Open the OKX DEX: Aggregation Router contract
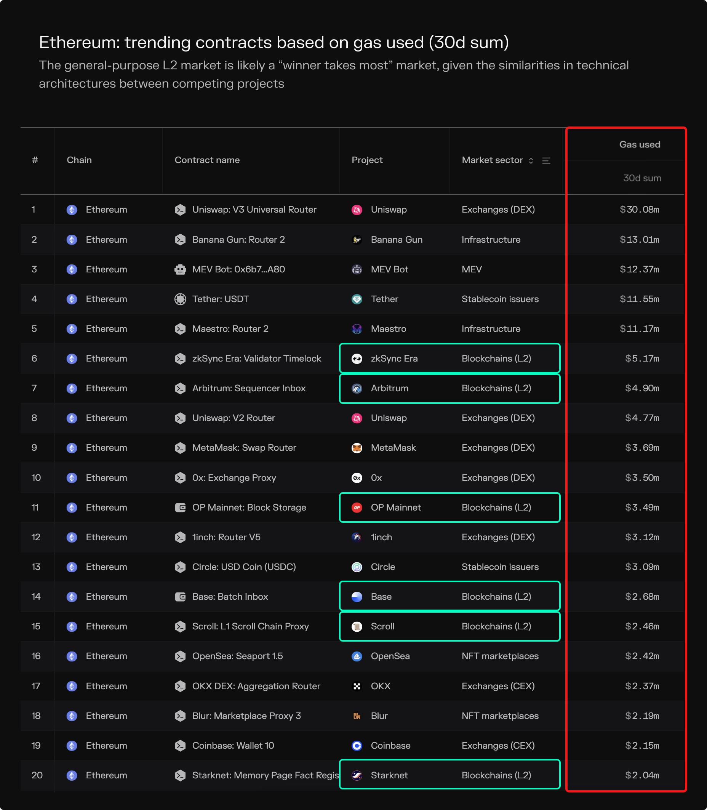 point(256,686)
